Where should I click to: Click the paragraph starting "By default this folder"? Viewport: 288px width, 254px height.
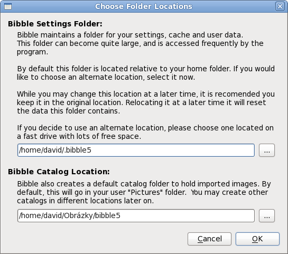[146, 73]
